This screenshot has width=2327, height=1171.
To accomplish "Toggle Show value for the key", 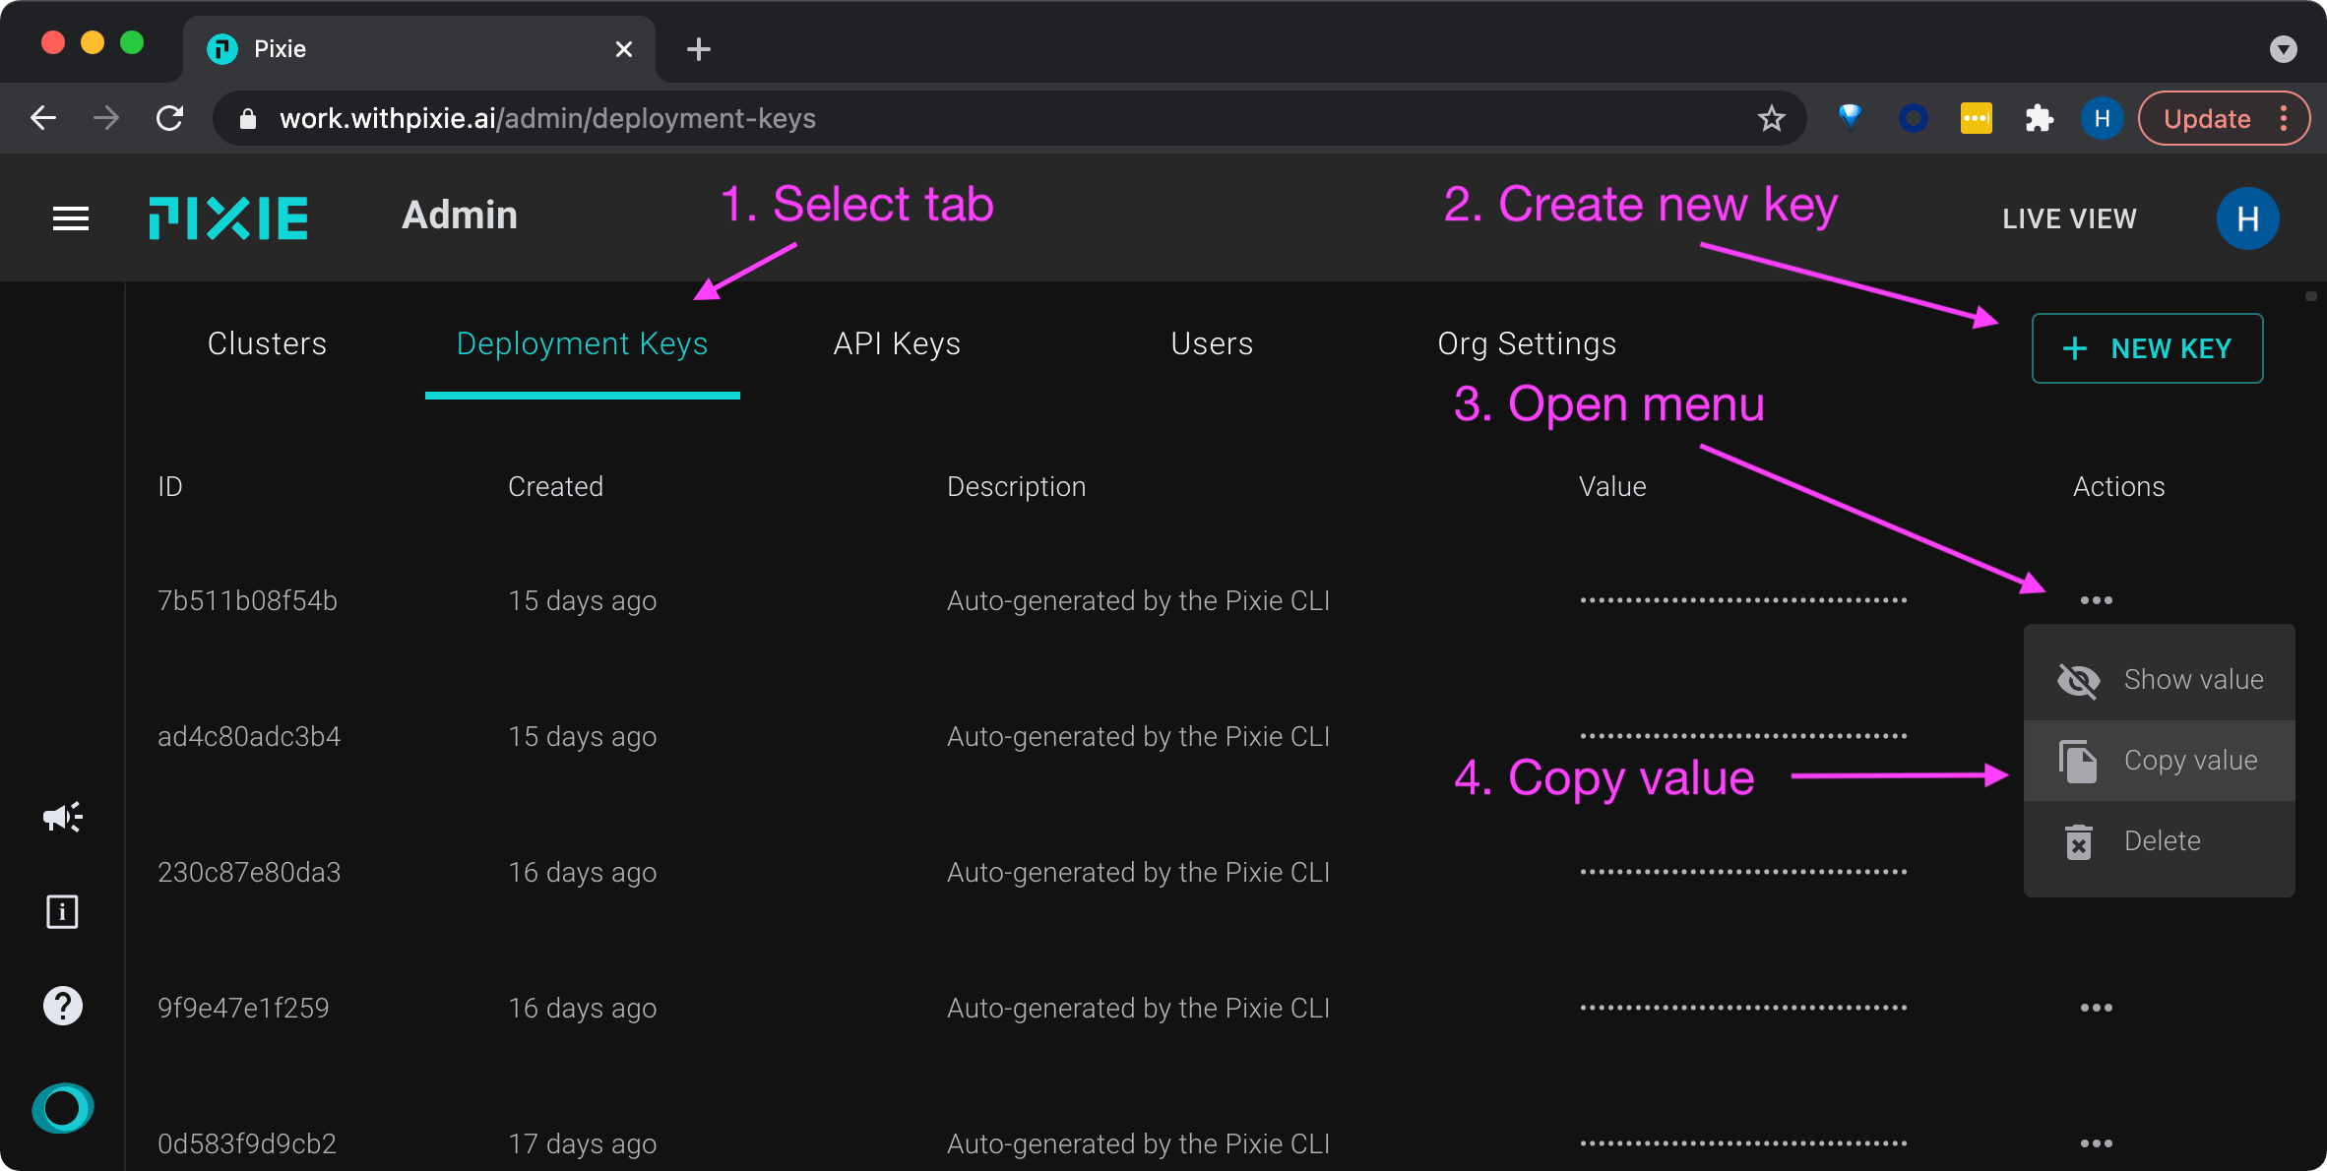I will [2160, 680].
